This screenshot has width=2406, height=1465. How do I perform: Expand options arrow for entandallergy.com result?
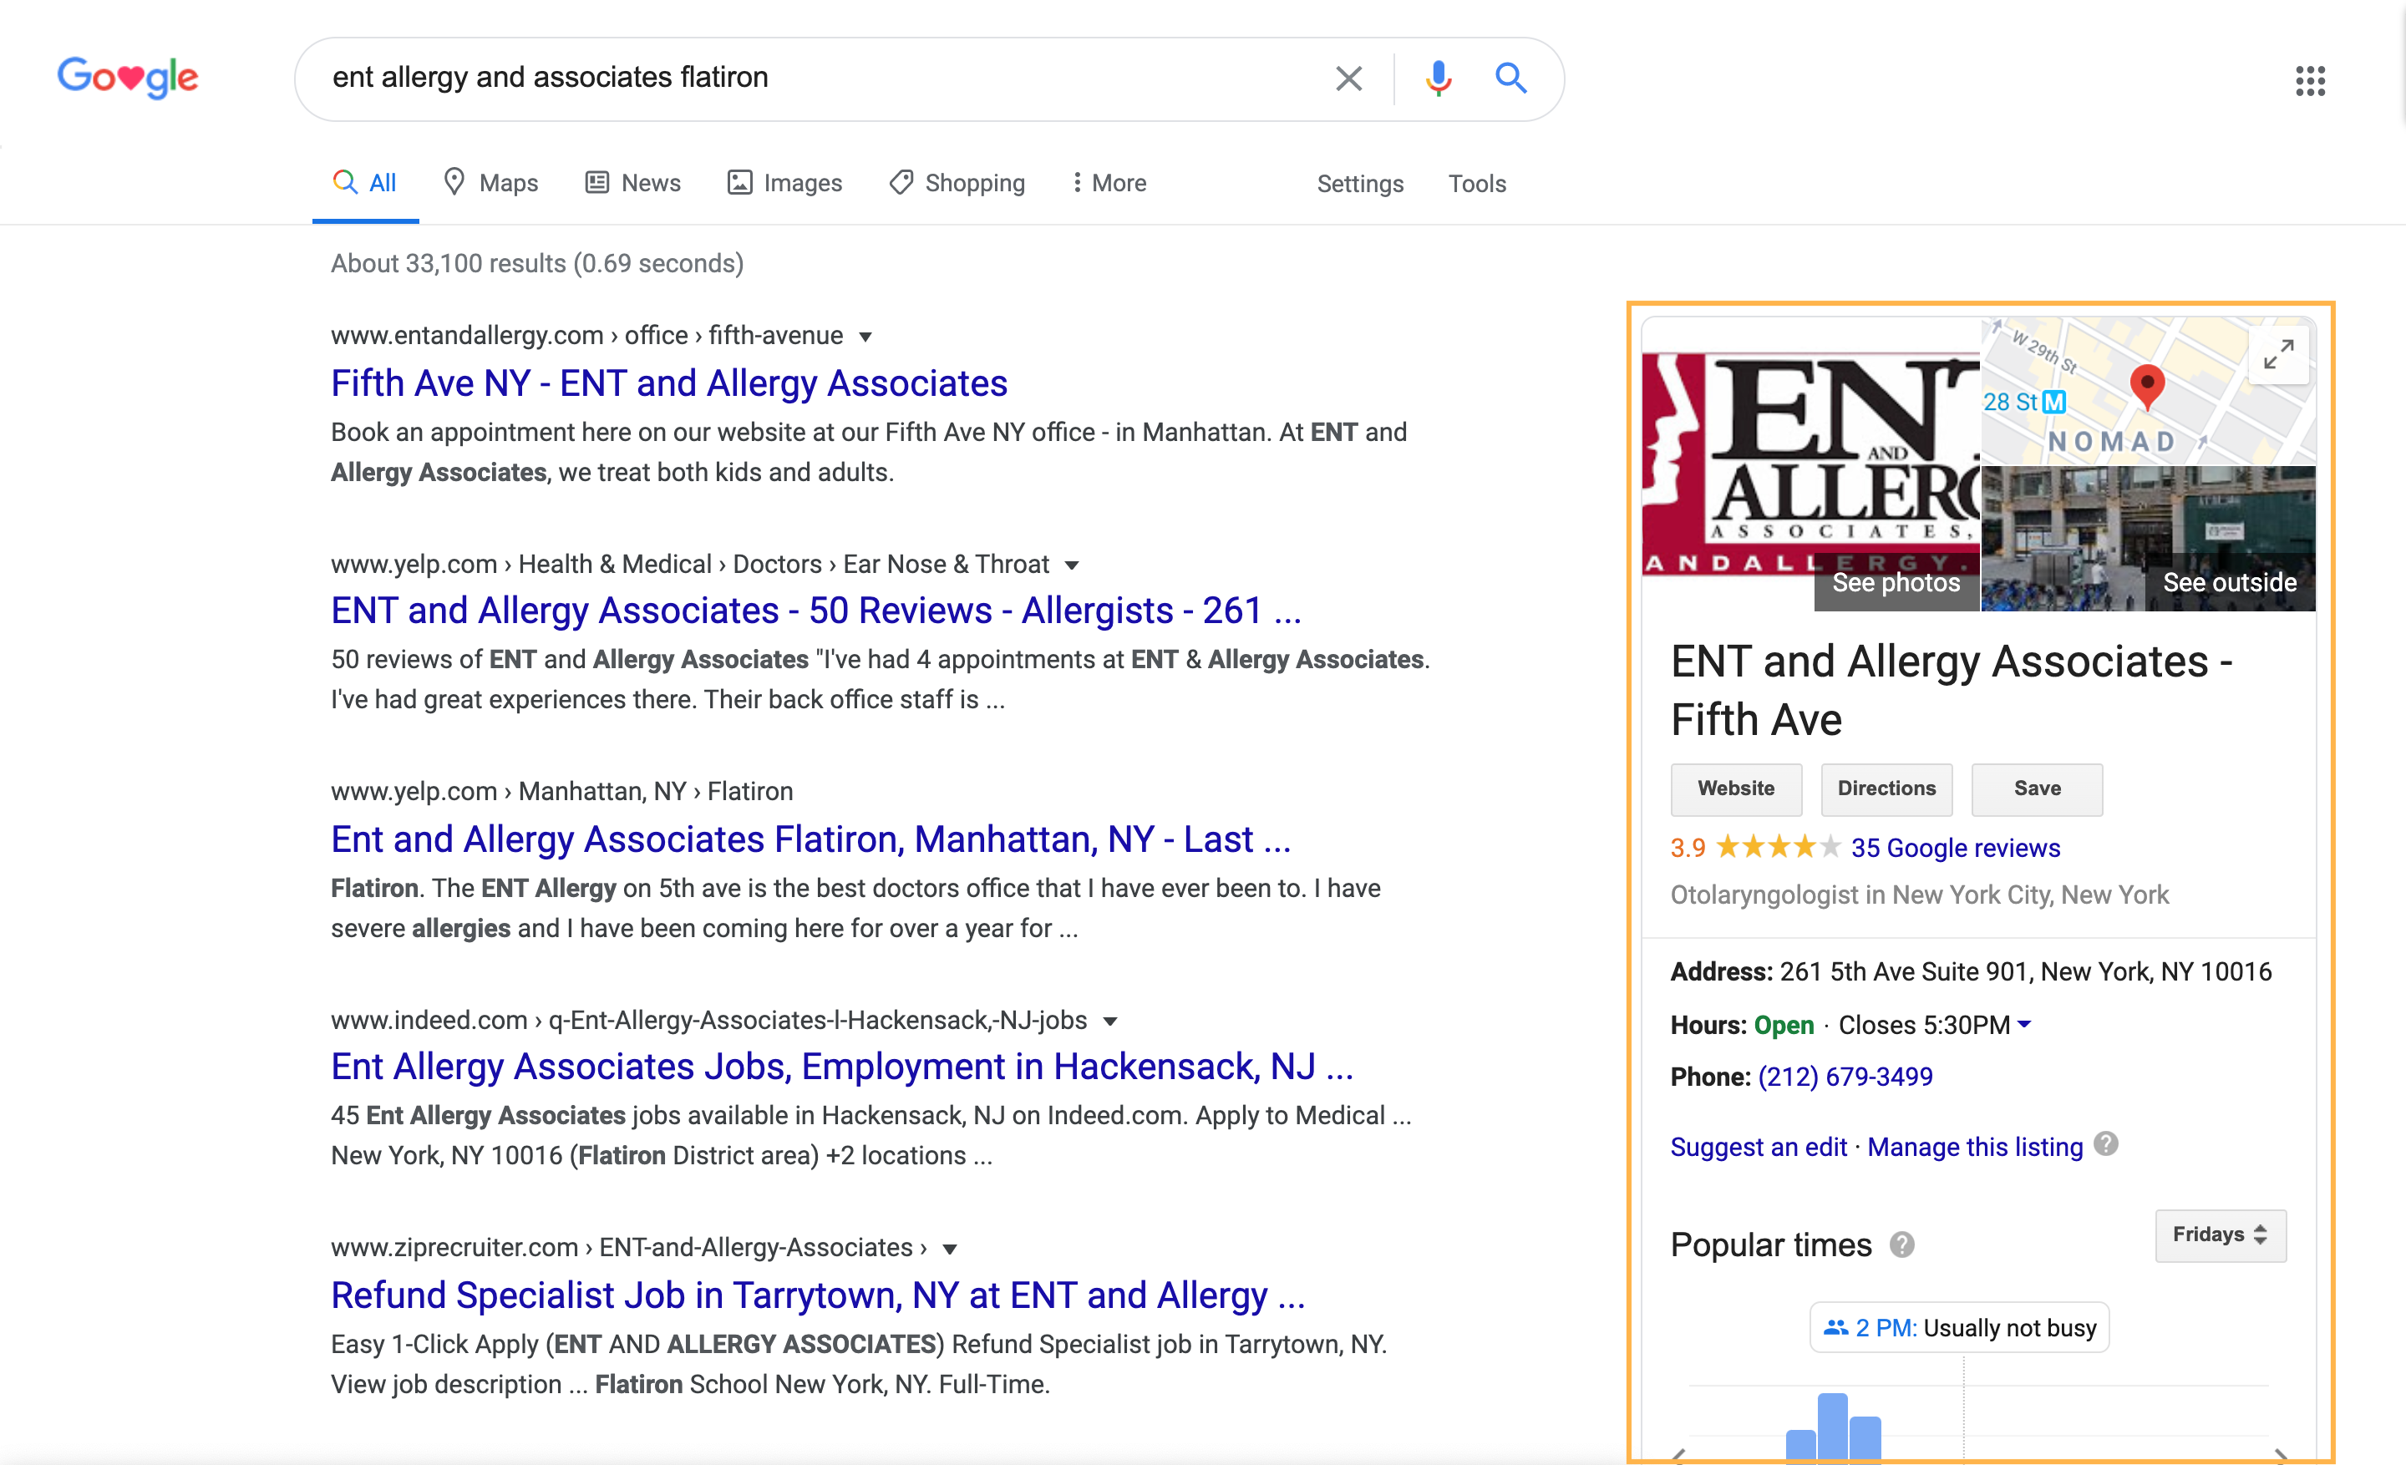click(865, 337)
